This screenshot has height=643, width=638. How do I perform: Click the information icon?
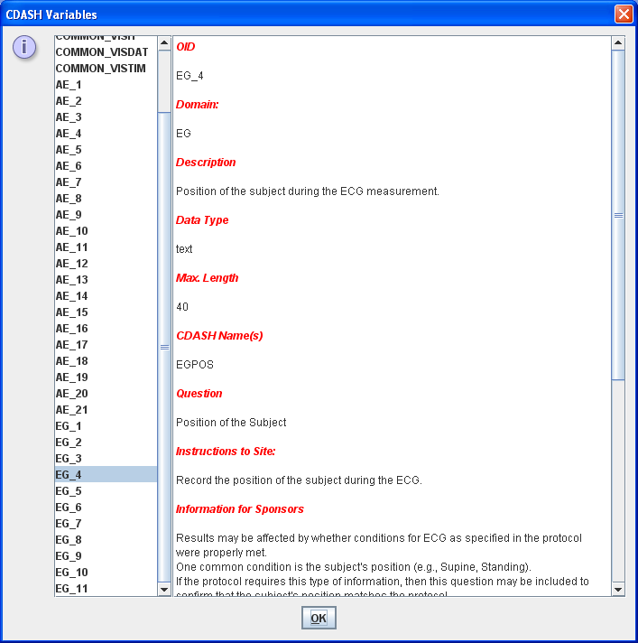pyautogui.click(x=24, y=48)
